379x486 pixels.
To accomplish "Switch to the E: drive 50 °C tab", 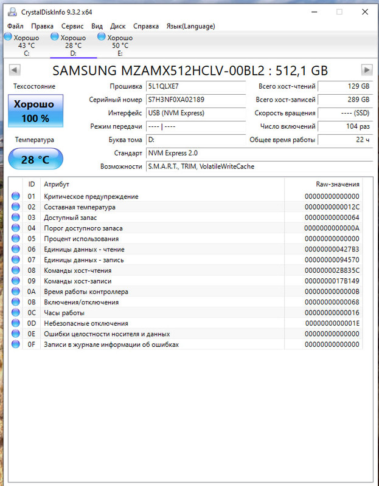I will [120, 45].
